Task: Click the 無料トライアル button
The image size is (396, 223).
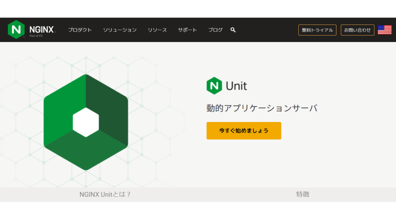Action: [317, 29]
